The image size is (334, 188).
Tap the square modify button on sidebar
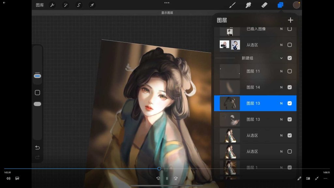click(37, 92)
